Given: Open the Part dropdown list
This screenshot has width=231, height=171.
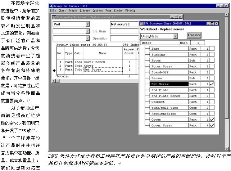Looking at the screenshot, I should tap(88, 24).
